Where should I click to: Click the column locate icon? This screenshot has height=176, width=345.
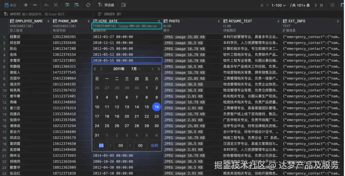[123, 5]
